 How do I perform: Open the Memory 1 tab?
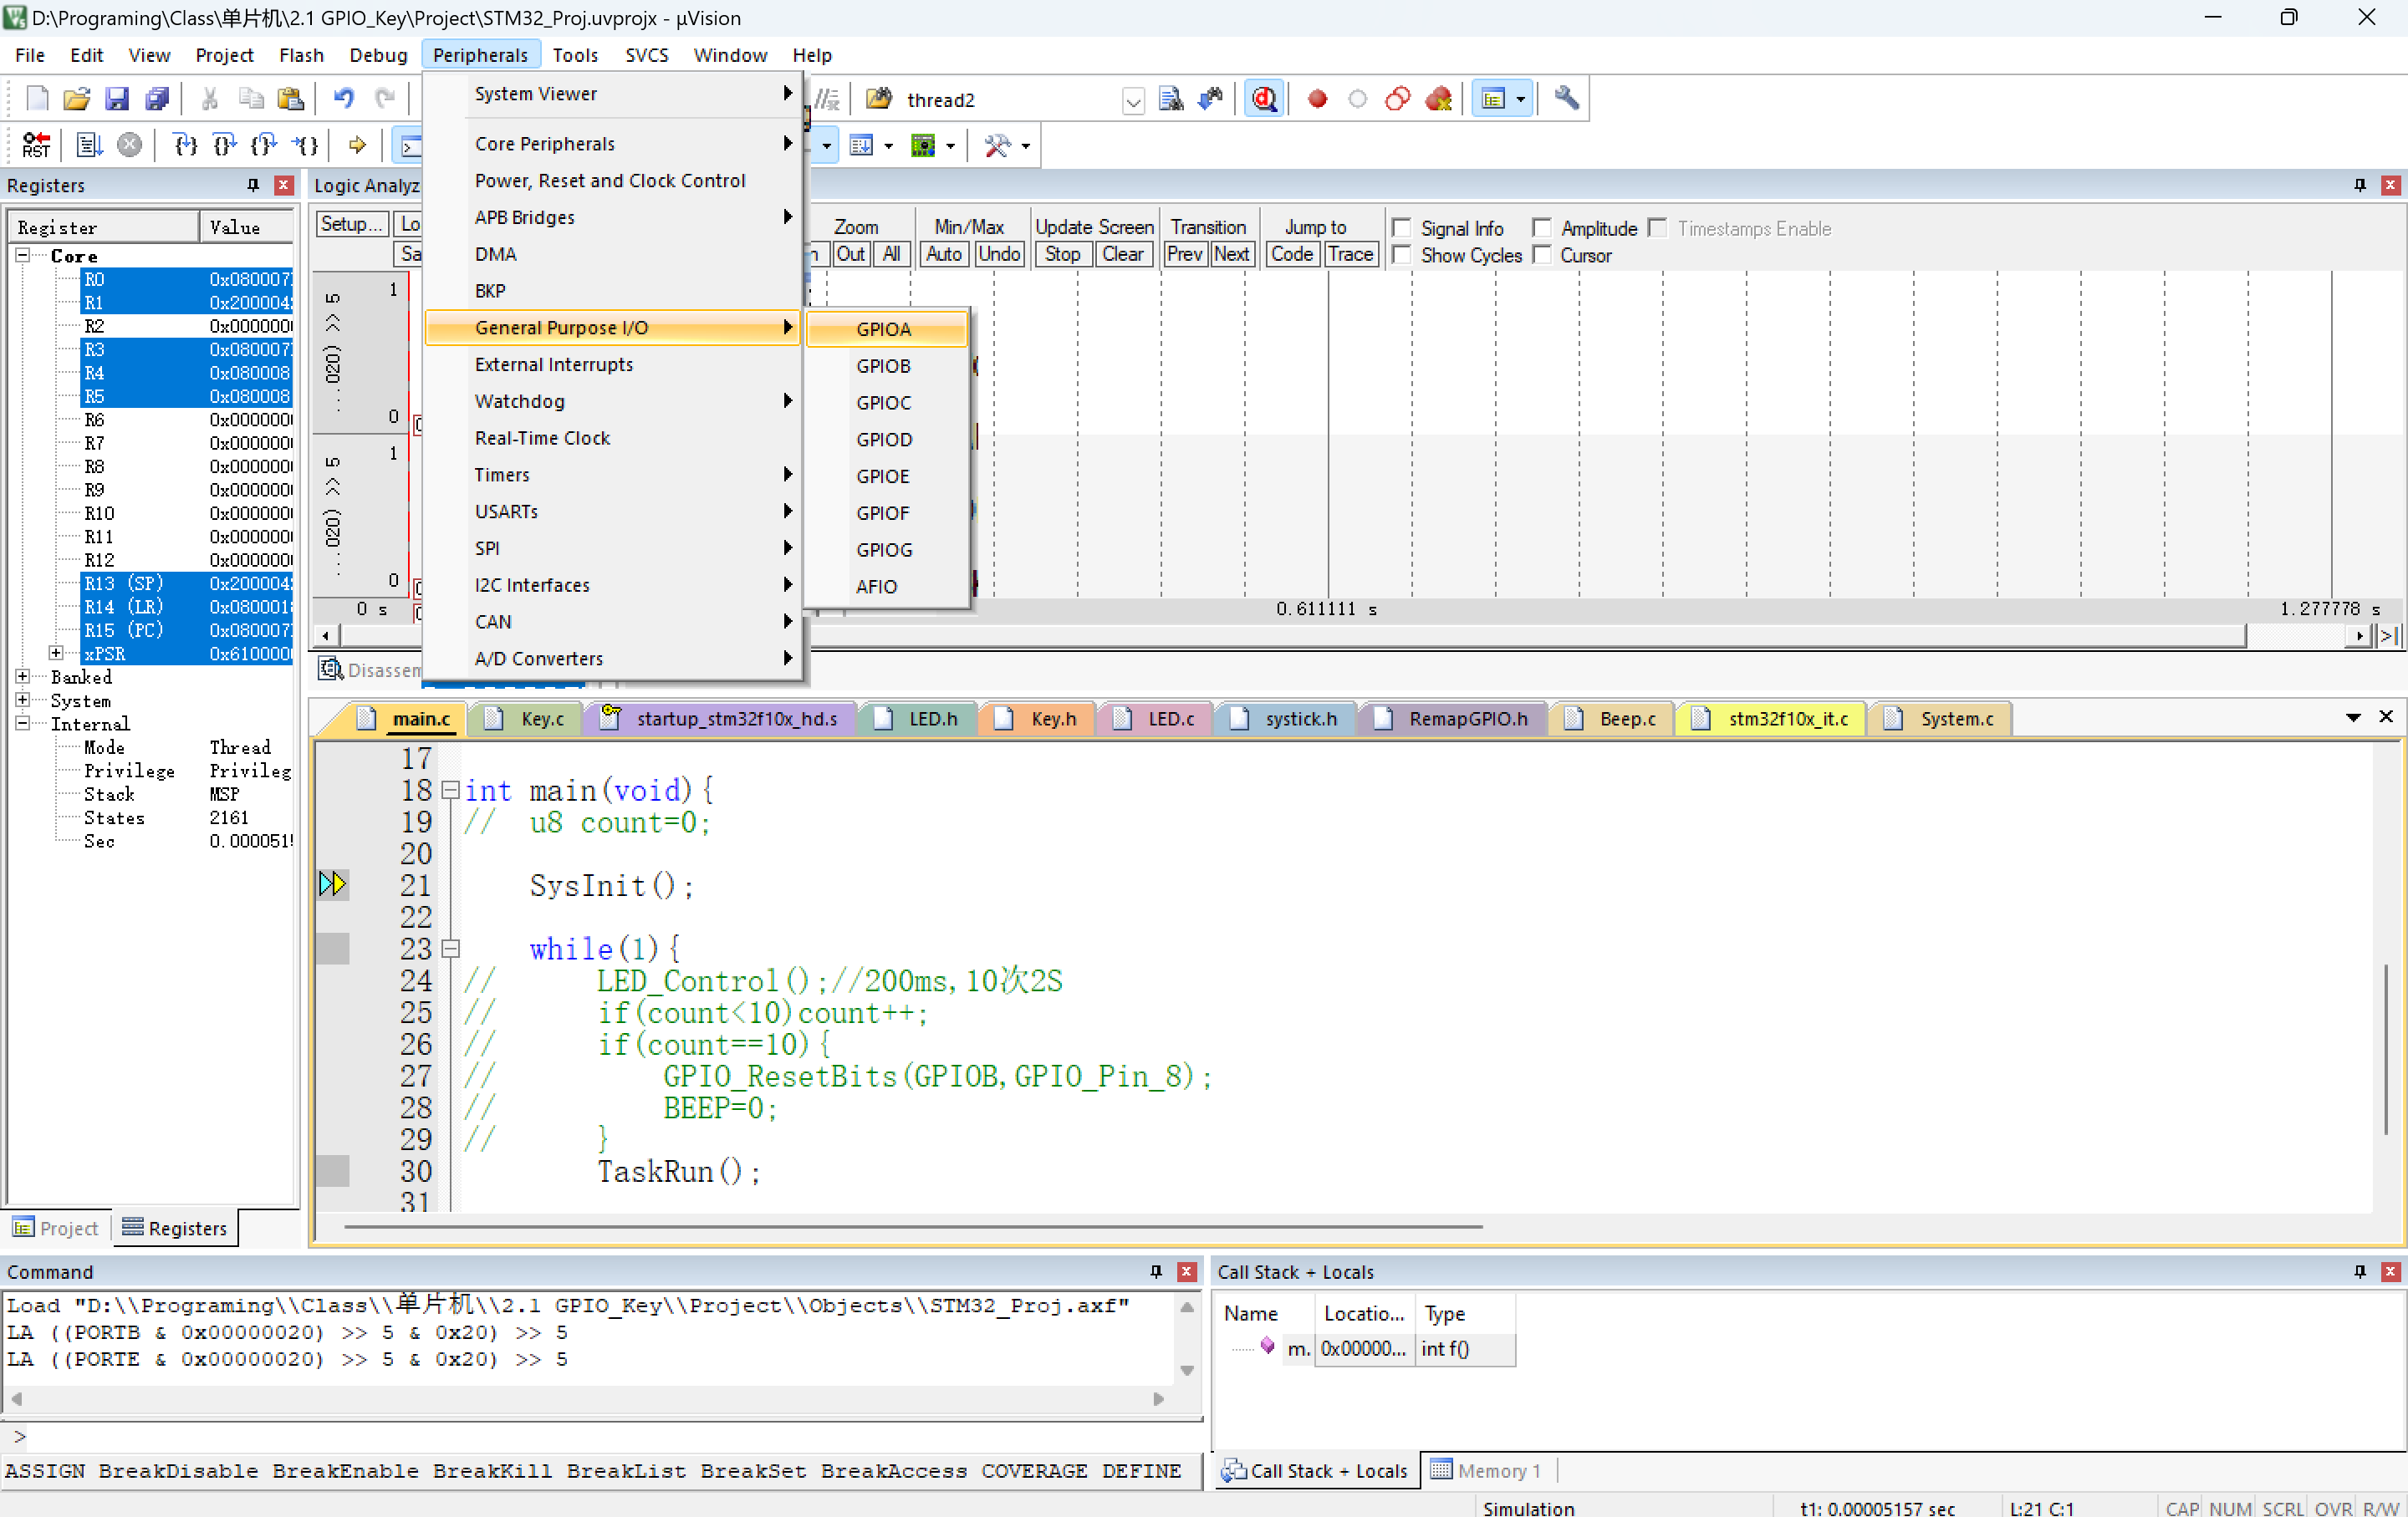tap(1486, 1470)
